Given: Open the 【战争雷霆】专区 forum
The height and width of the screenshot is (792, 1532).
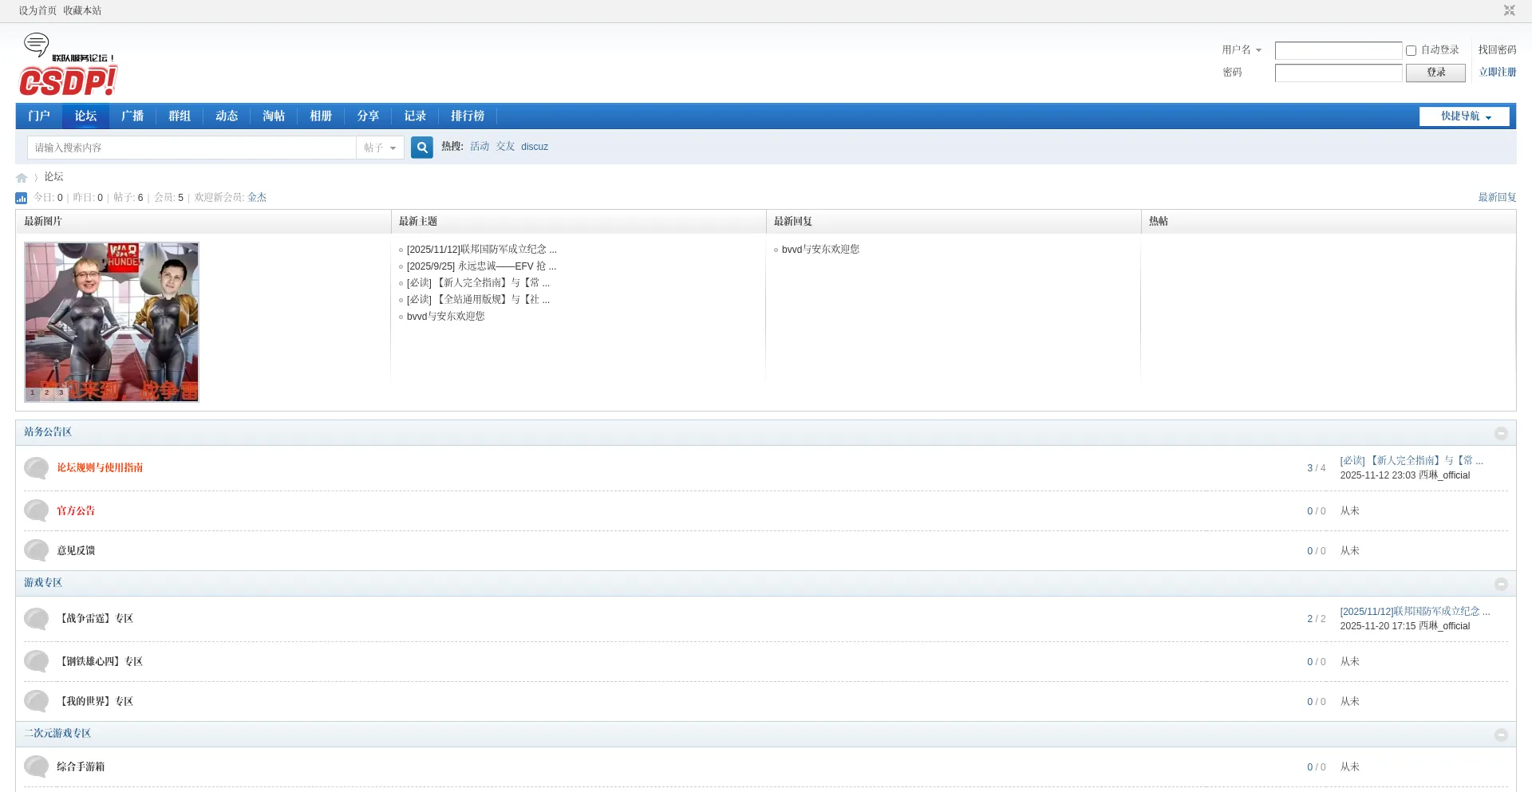Looking at the screenshot, I should pos(95,619).
